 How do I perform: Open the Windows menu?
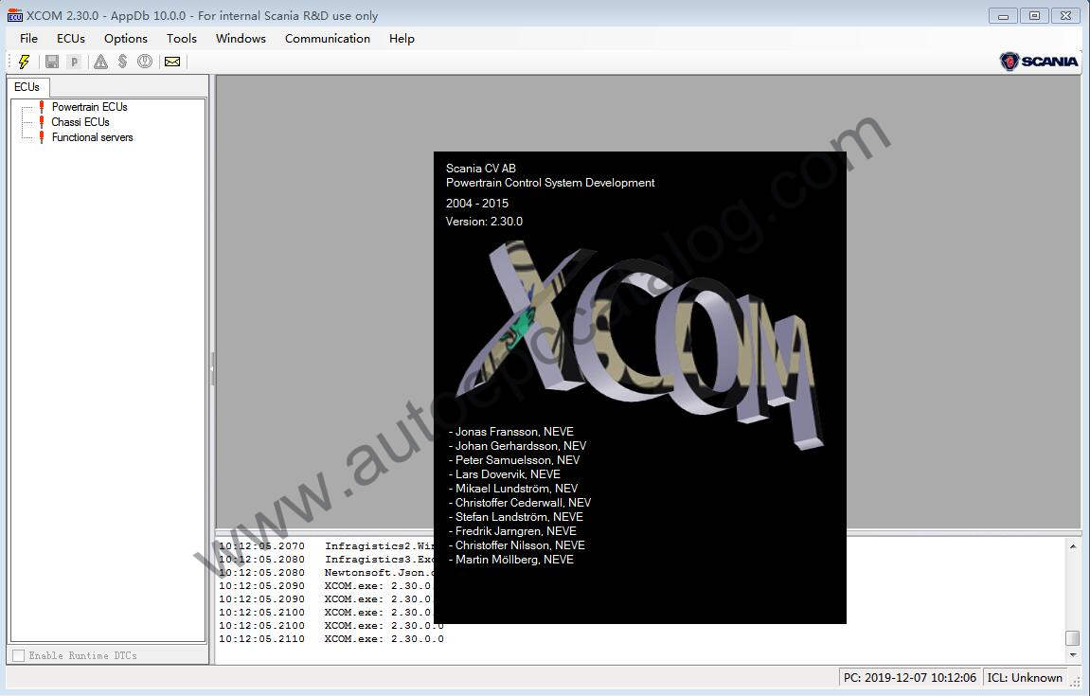(241, 38)
